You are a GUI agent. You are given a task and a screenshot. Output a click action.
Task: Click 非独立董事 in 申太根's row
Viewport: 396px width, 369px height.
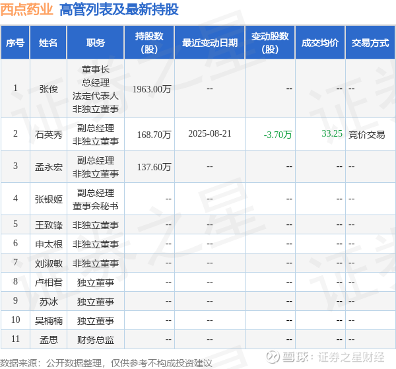[x=96, y=244]
